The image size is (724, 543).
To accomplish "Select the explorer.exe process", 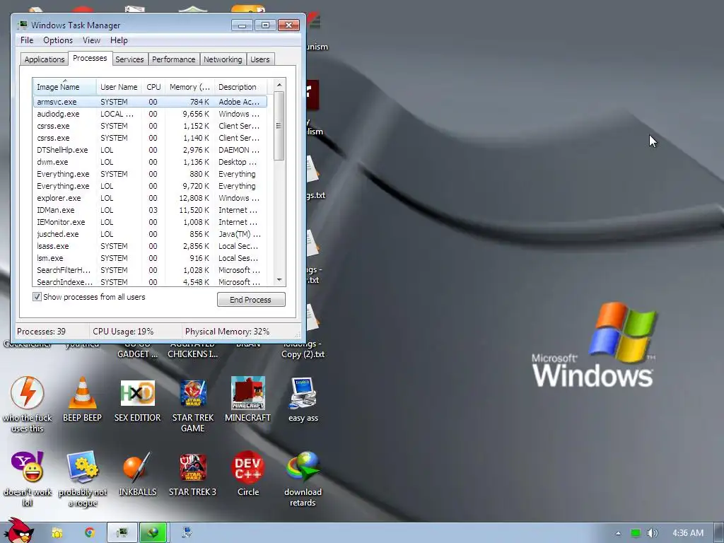I will (150, 198).
